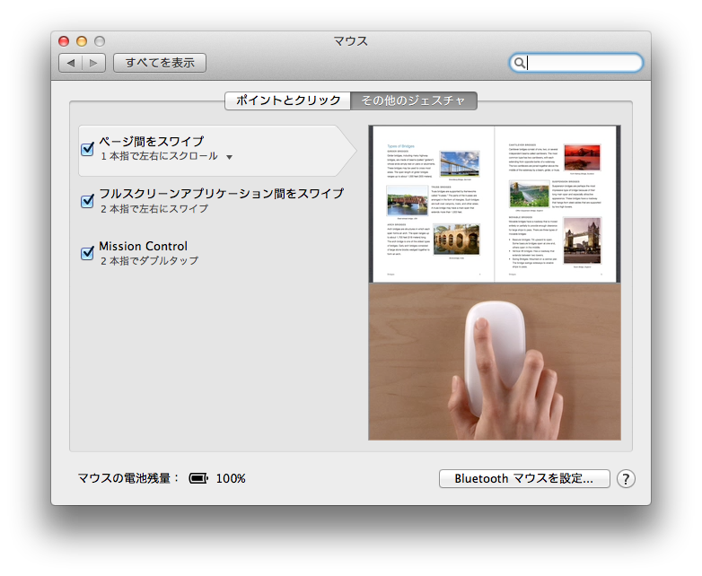This screenshot has width=702, height=576.
Task: Click the battery level icon
Action: 198,478
